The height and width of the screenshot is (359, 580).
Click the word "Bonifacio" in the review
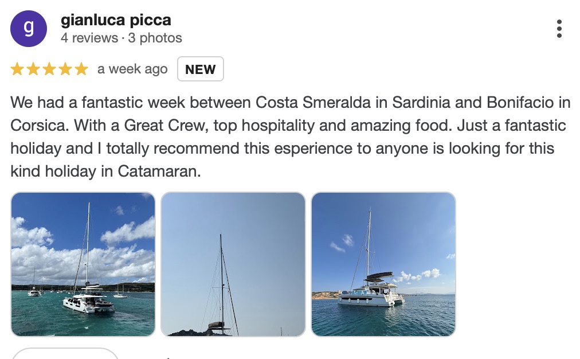tap(522, 103)
